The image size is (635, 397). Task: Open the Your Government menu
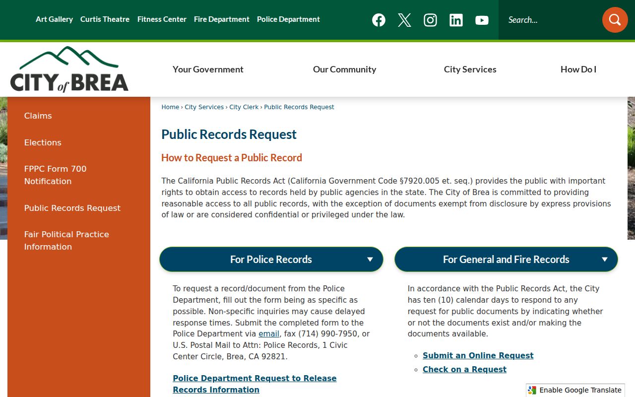(208, 69)
